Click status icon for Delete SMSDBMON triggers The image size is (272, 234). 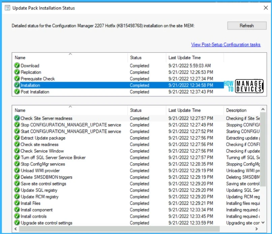17,177
